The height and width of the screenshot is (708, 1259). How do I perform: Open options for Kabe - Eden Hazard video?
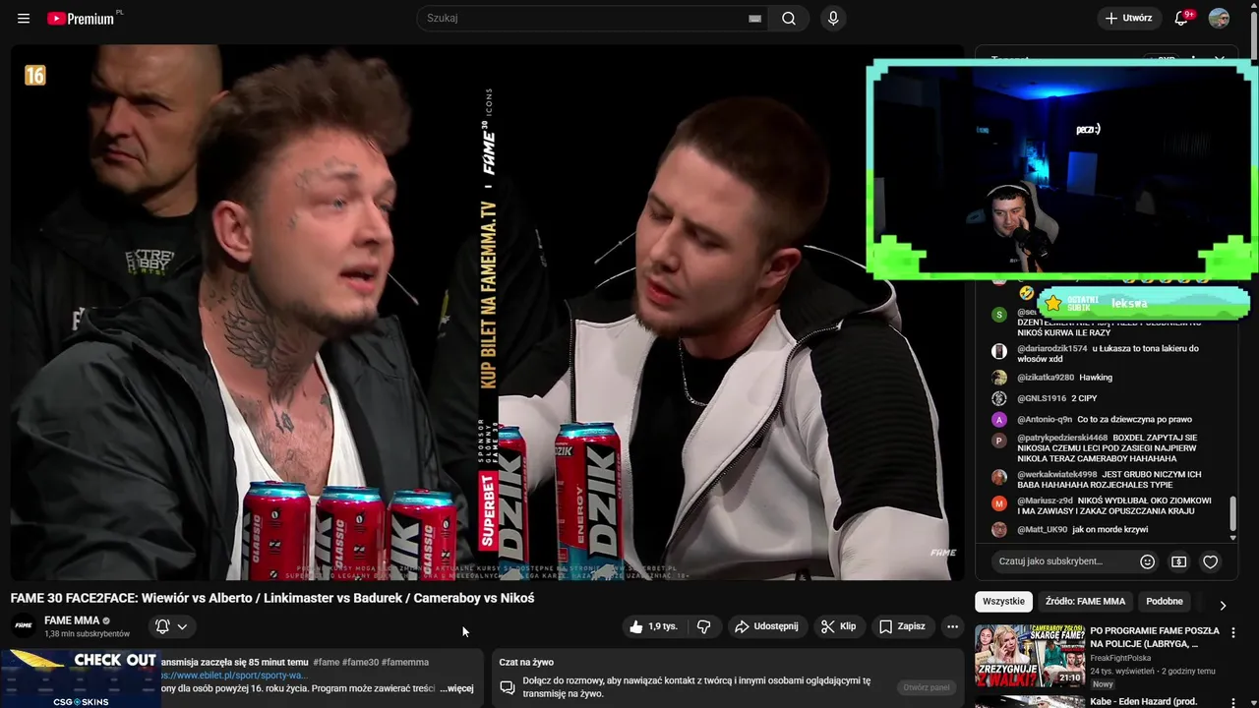click(1232, 704)
